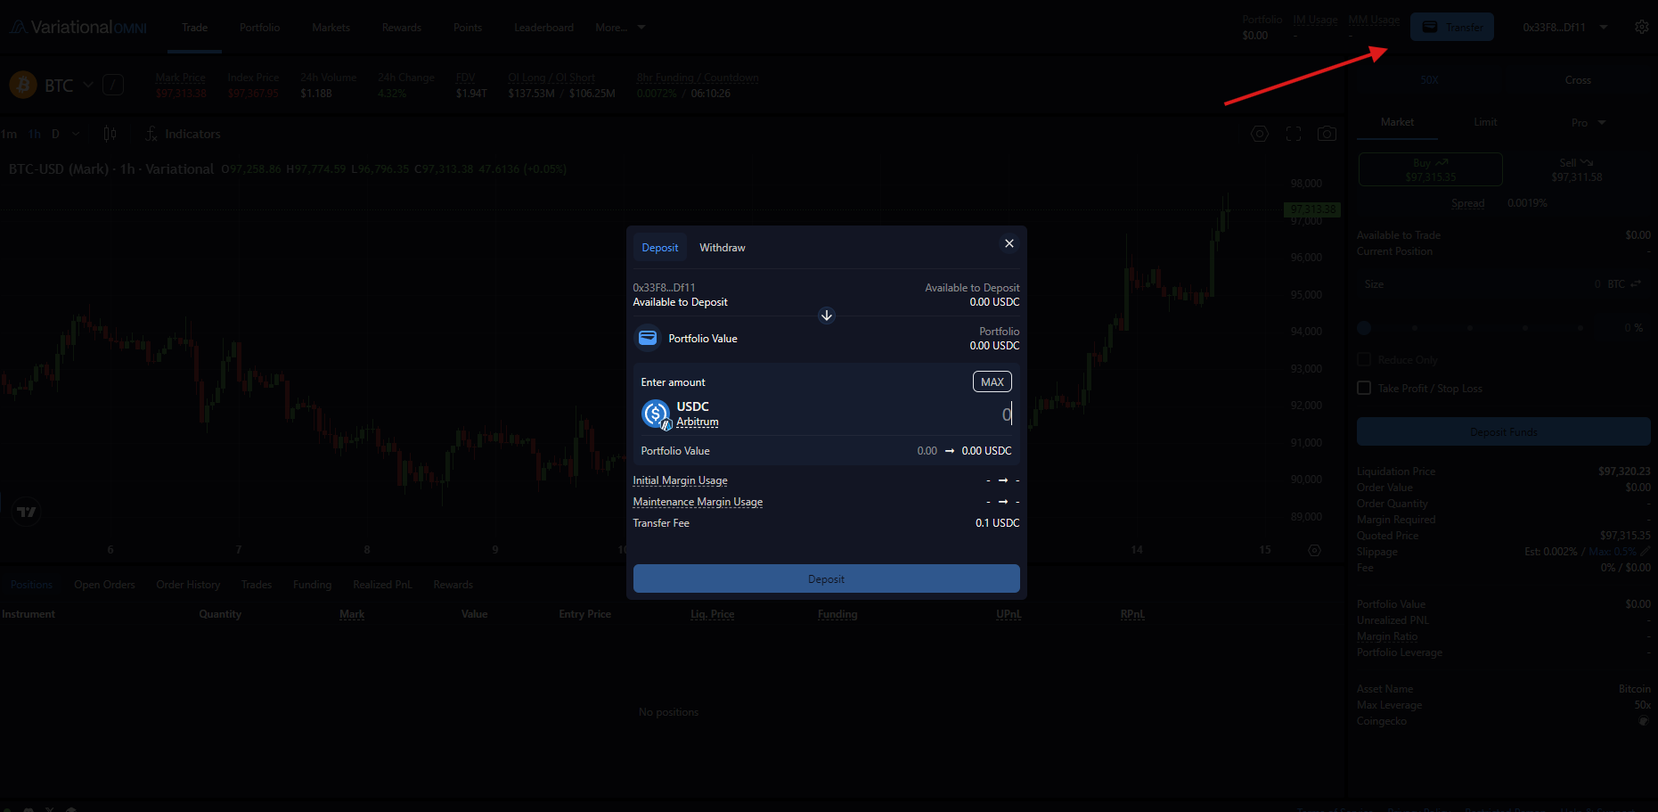
Task: Click the swap direction arrow in dialog
Action: click(x=827, y=316)
